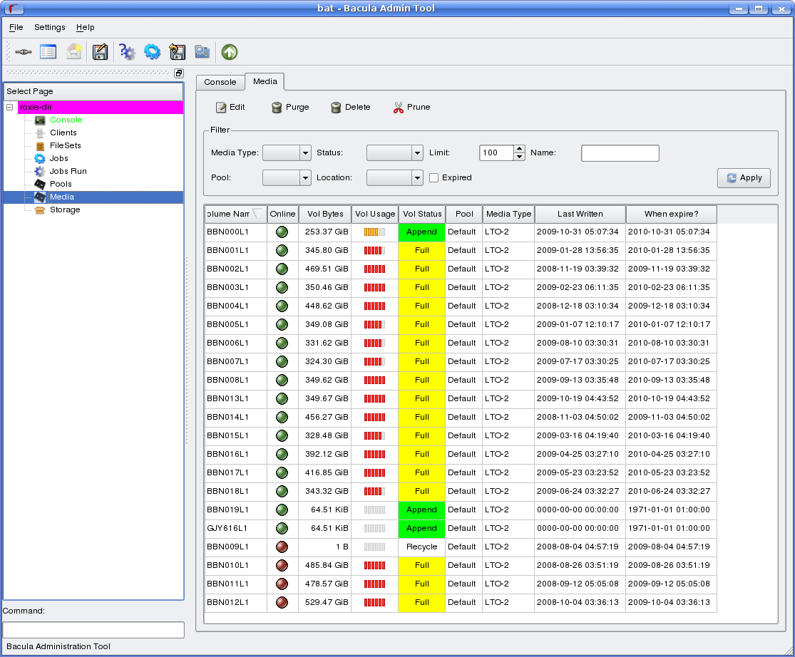Open the Status filter dropdown
The width and height of the screenshot is (795, 657).
pos(394,152)
